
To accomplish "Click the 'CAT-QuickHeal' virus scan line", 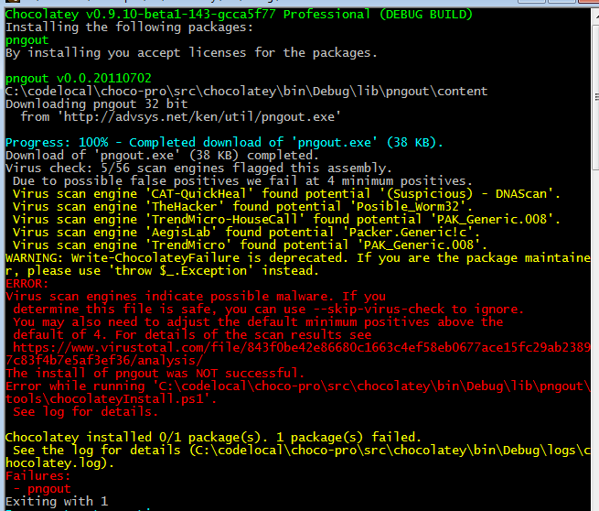I will tap(286, 194).
